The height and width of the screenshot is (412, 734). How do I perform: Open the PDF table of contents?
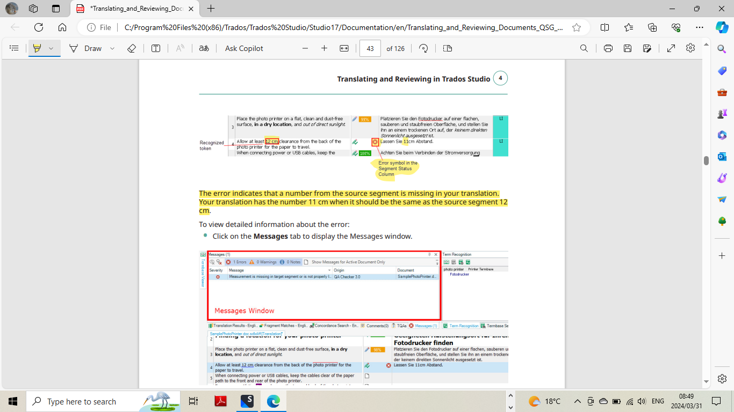click(x=15, y=48)
